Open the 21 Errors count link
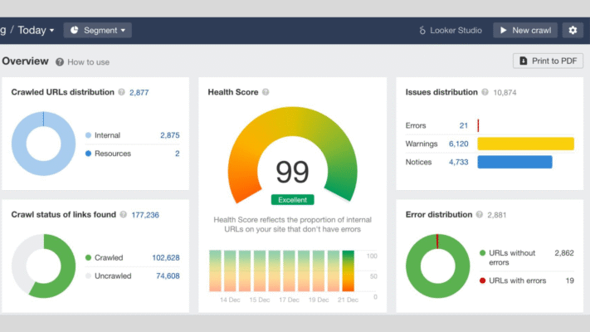 click(x=463, y=125)
